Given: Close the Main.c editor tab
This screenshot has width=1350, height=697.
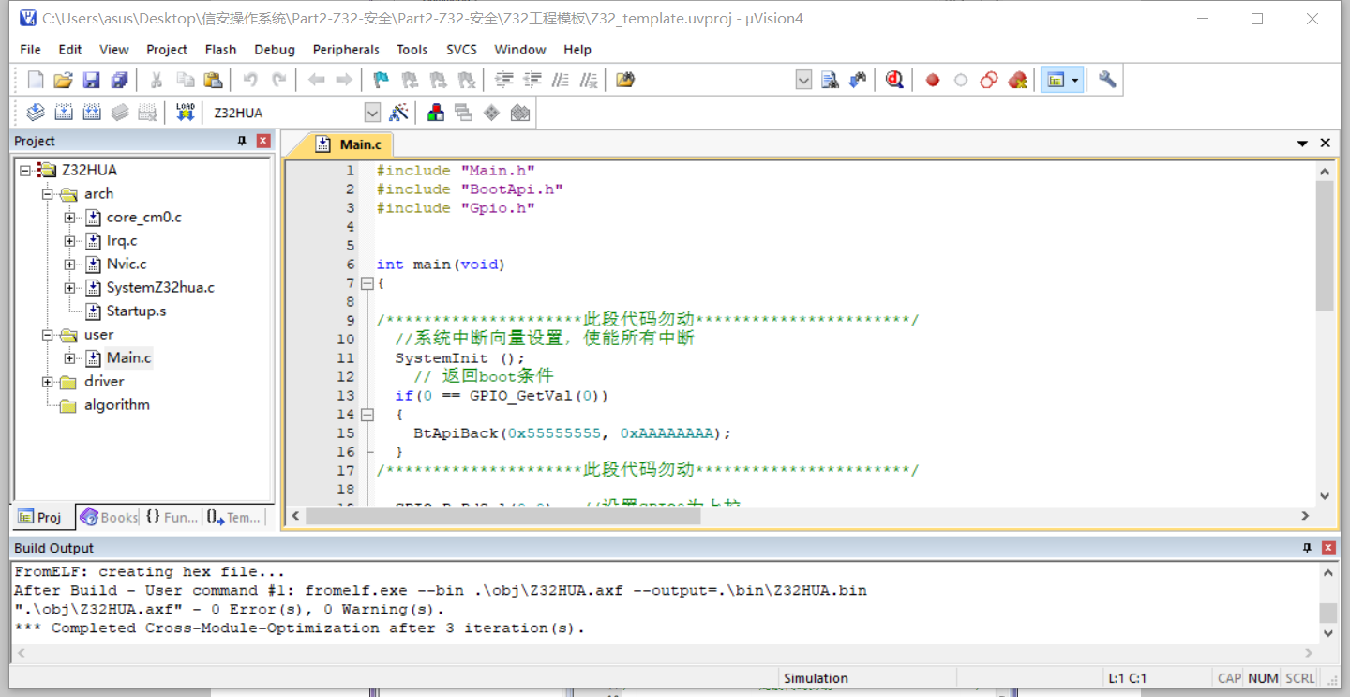Looking at the screenshot, I should click(x=1326, y=144).
